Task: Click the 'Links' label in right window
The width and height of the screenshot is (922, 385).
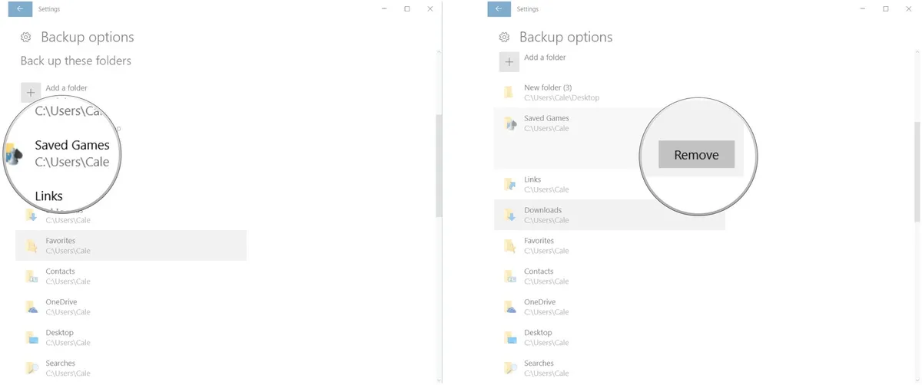Action: click(x=532, y=180)
